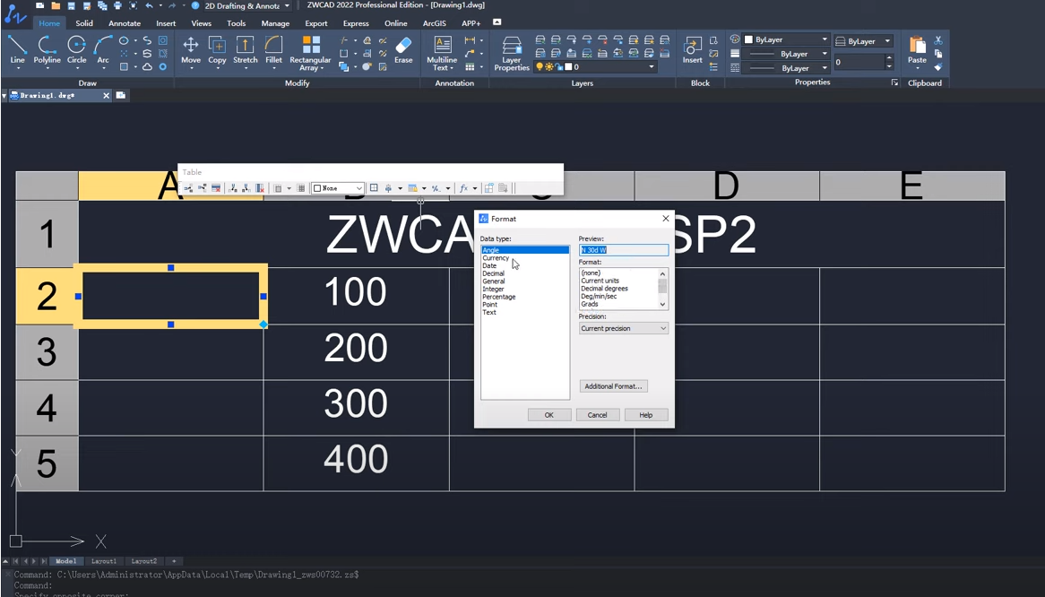
Task: Click the Save icon in quick access
Action: tap(72, 5)
